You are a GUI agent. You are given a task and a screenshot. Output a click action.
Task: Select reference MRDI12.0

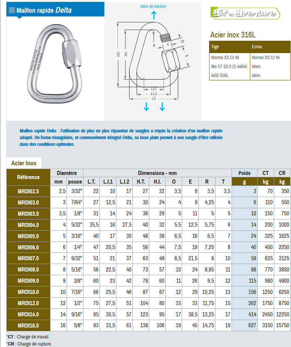[28, 303]
